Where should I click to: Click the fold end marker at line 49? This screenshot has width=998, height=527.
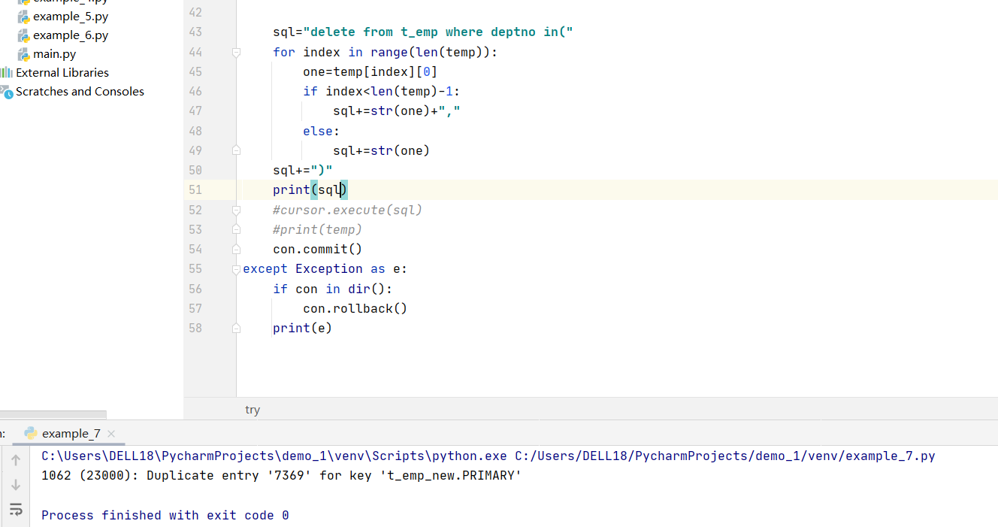236,150
